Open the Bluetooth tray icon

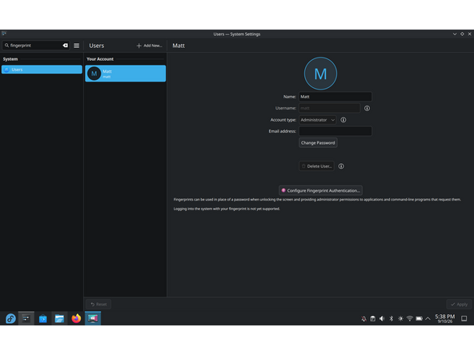click(x=392, y=319)
